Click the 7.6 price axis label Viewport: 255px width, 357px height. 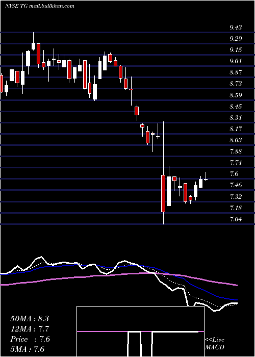(x=234, y=174)
